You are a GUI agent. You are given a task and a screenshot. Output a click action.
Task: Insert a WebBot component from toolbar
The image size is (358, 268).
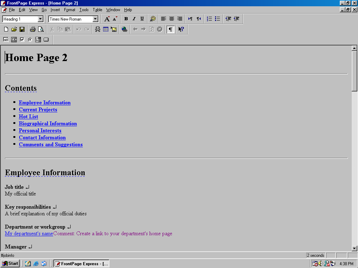click(x=98, y=29)
